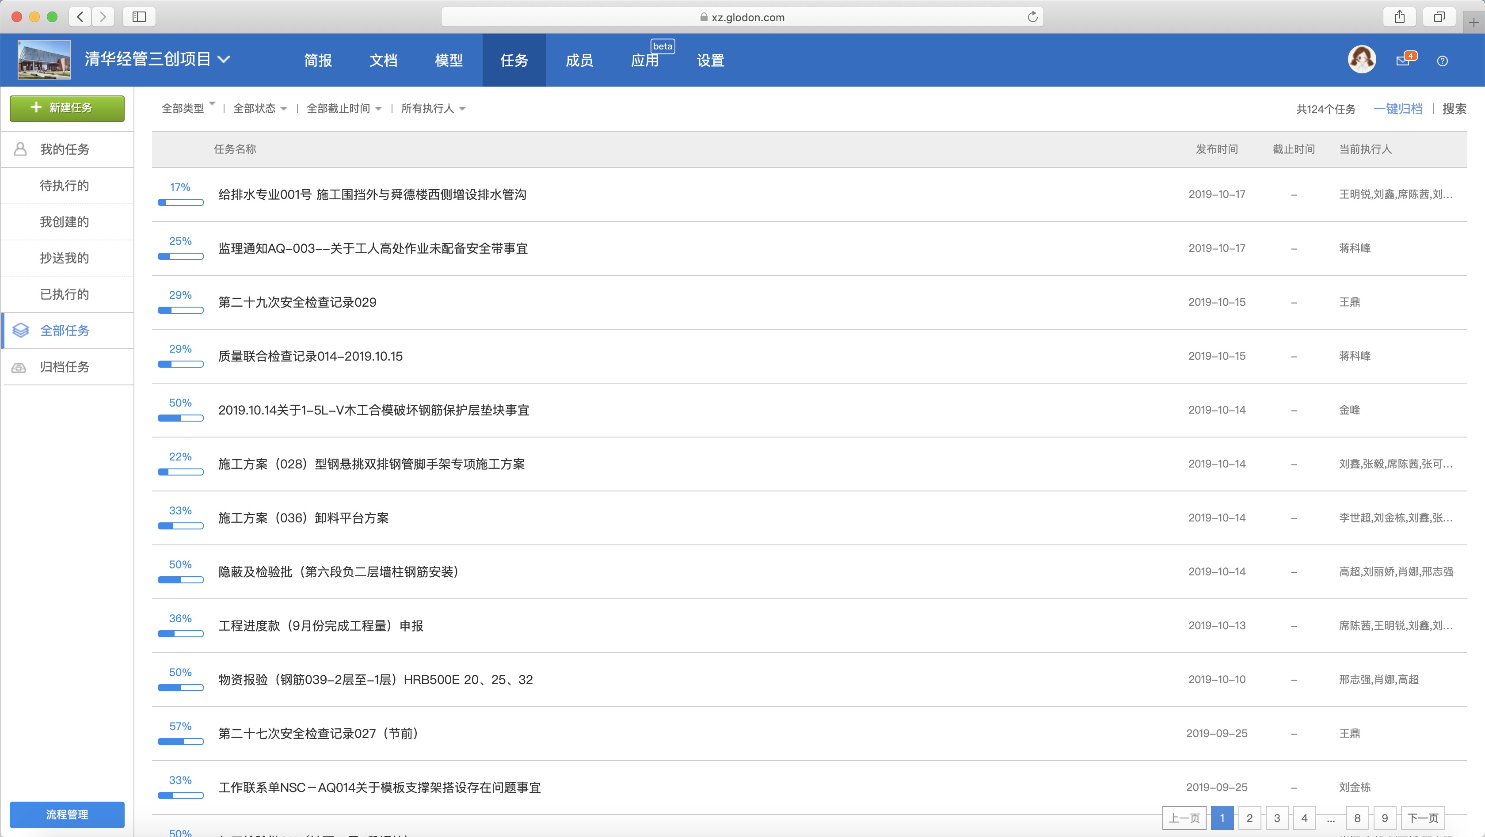Click the 我的任务 person icon
Viewport: 1485px width, 837px height.
click(20, 149)
